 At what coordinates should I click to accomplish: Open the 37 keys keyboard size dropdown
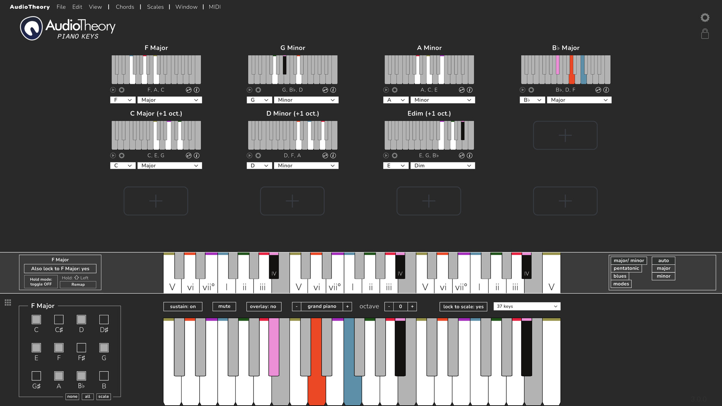click(x=526, y=306)
